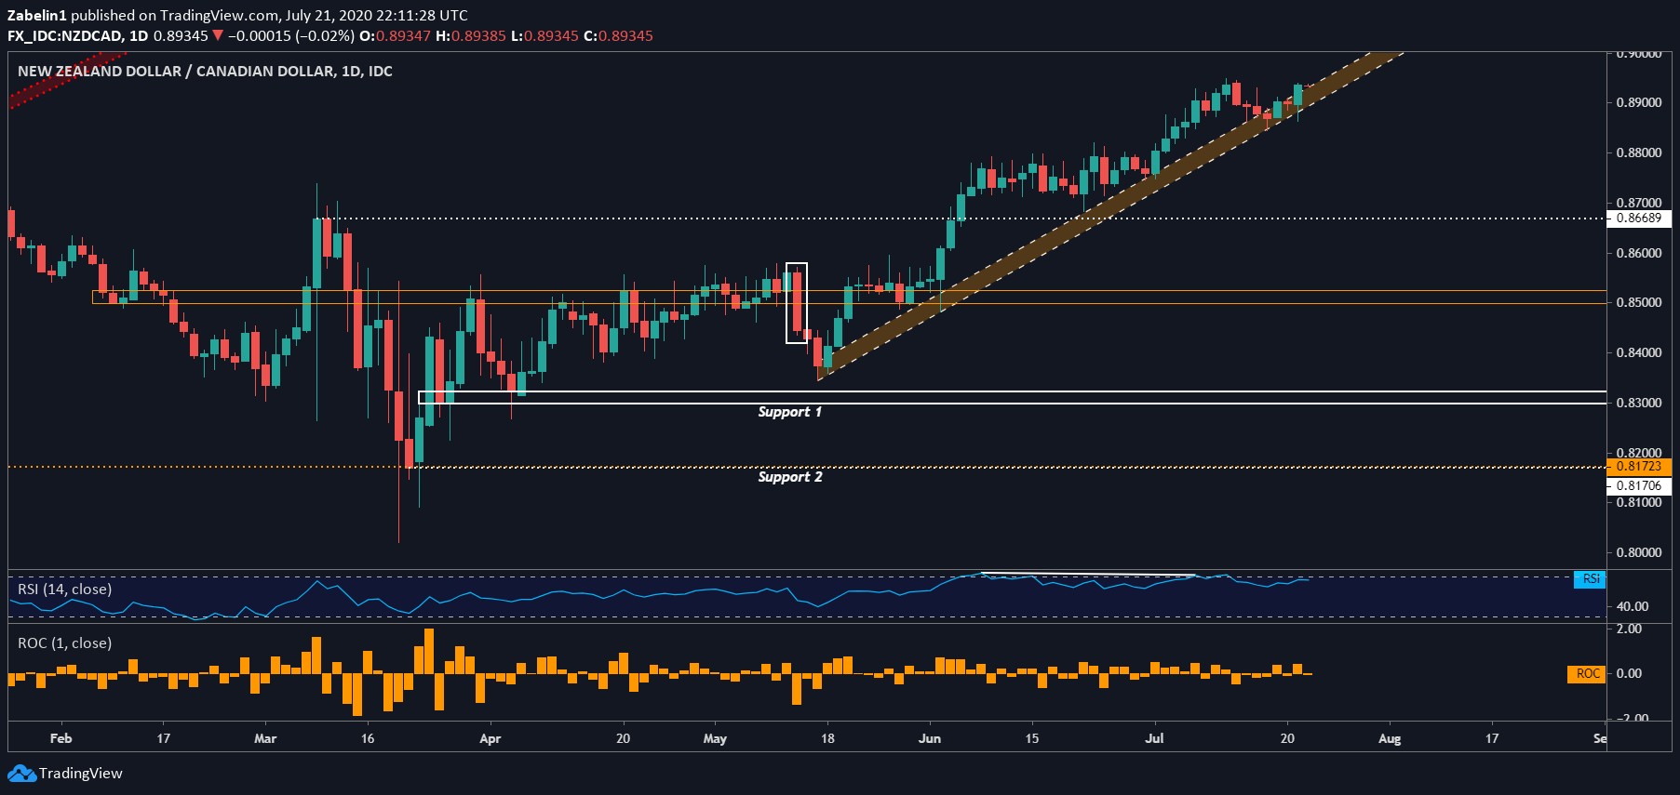Click the Support 2 annotation text
Screen dimensions: 1680x795
point(789,477)
